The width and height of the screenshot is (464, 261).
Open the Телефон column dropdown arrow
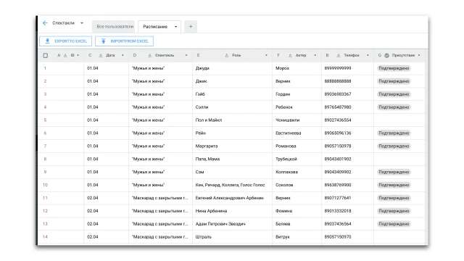point(368,55)
